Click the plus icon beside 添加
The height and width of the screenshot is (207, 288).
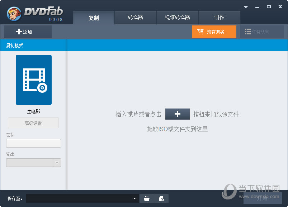pyautogui.click(x=19, y=32)
